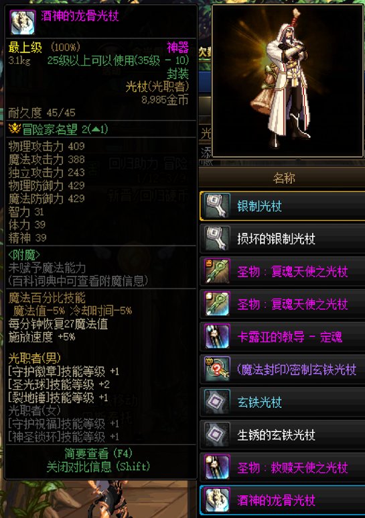Image resolution: width=365 pixels, height=518 pixels.
Task: Click the 名称 column header
Action: [283, 178]
